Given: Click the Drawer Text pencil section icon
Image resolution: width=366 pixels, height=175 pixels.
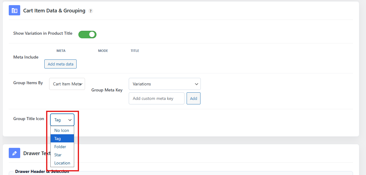Looking at the screenshot, I should click(x=14, y=153).
